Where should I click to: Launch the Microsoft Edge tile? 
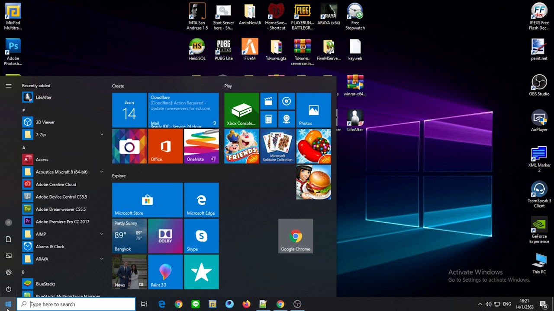point(201,200)
